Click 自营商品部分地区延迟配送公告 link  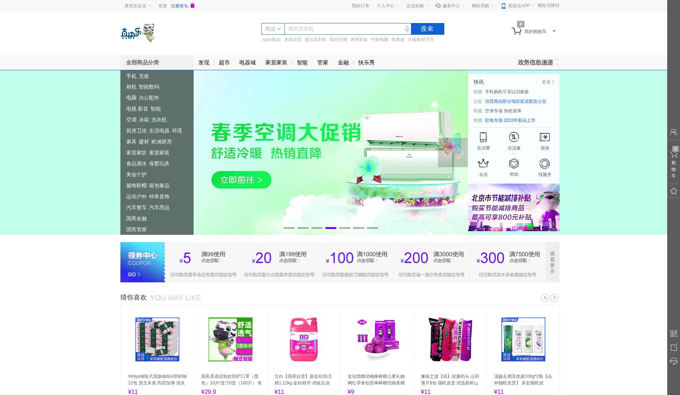515,101
